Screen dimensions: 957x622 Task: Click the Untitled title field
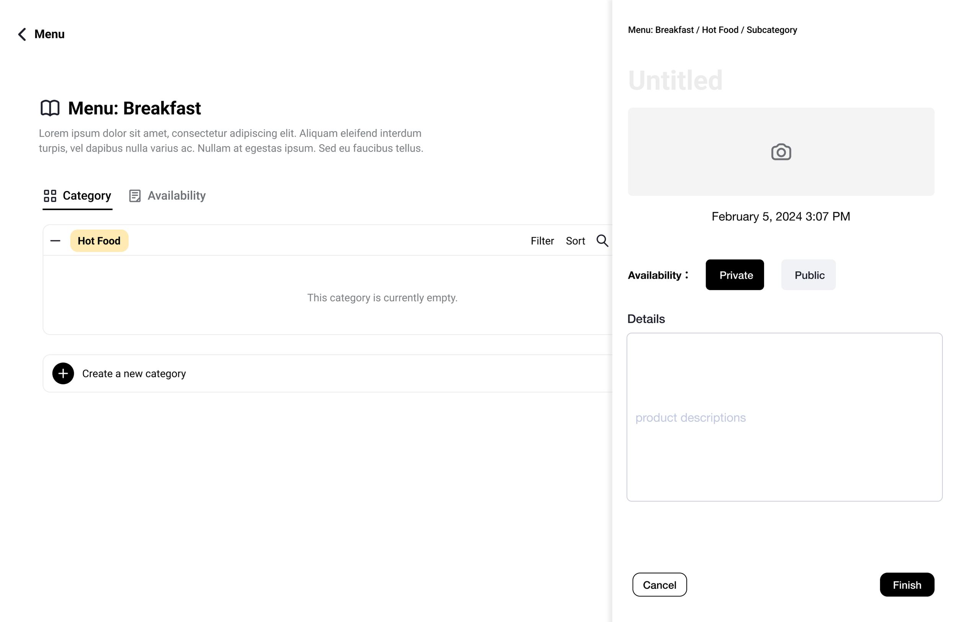[x=676, y=80]
